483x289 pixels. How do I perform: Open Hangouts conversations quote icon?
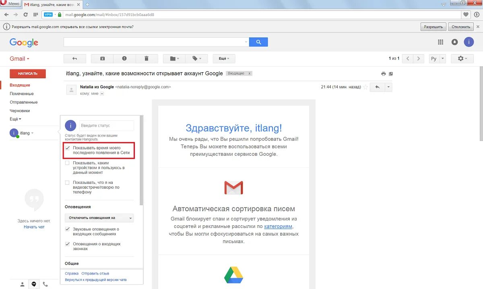[x=34, y=284]
